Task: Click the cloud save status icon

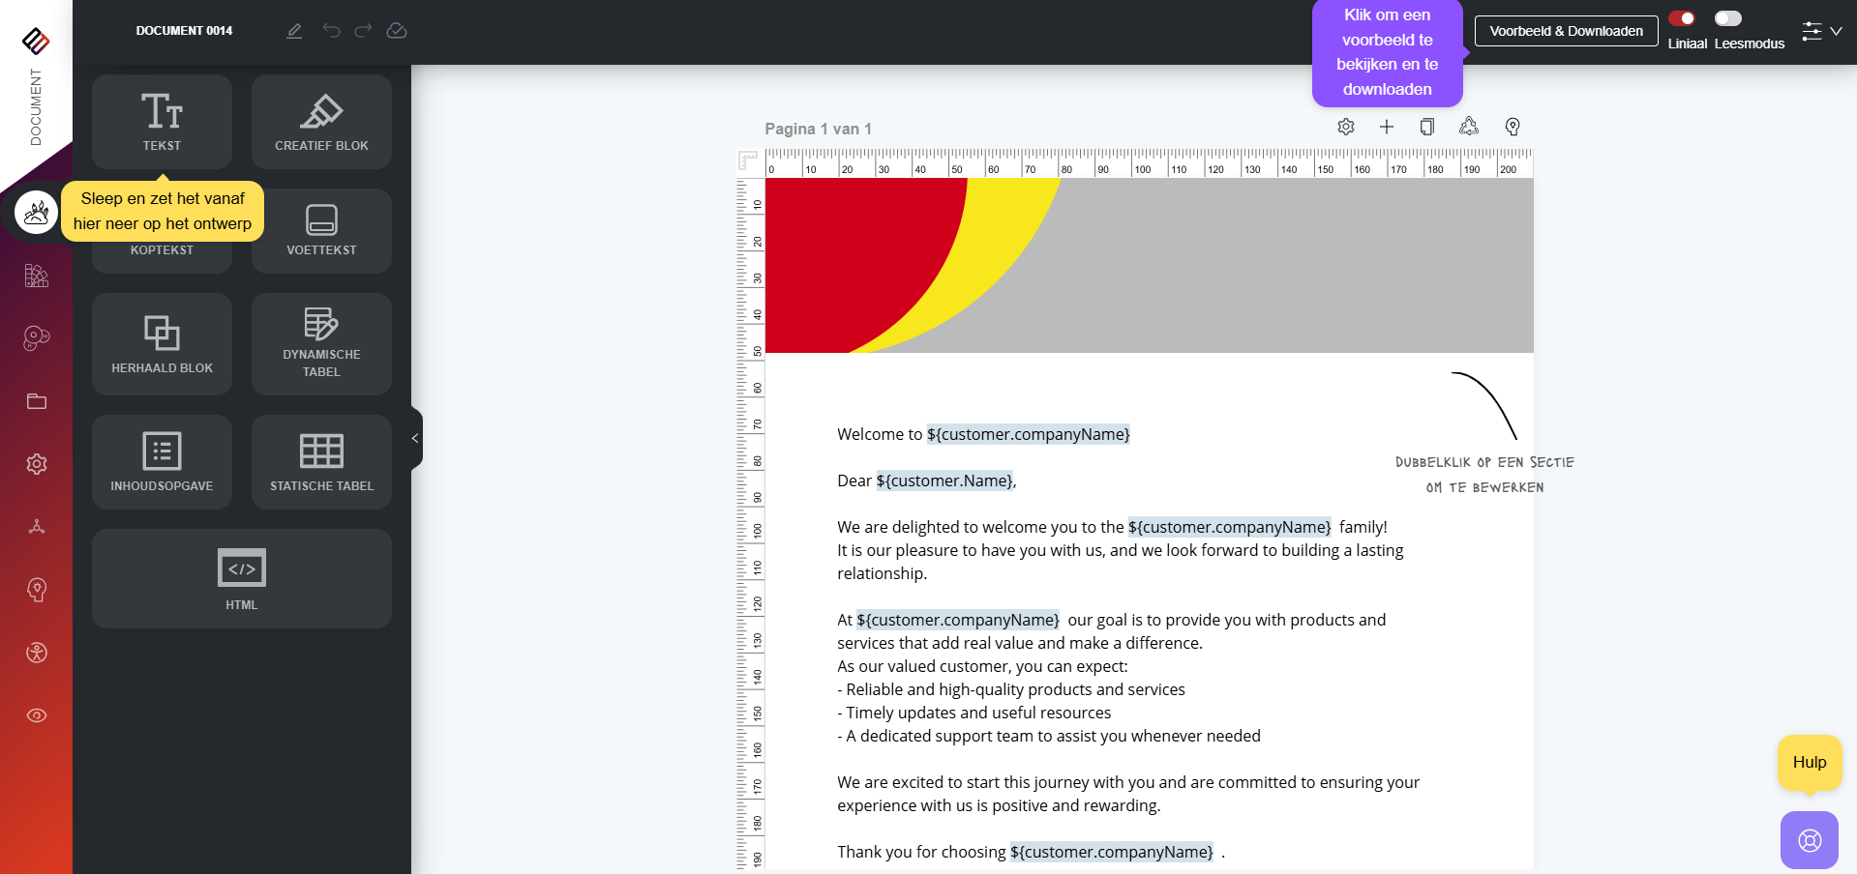Action: 397,31
